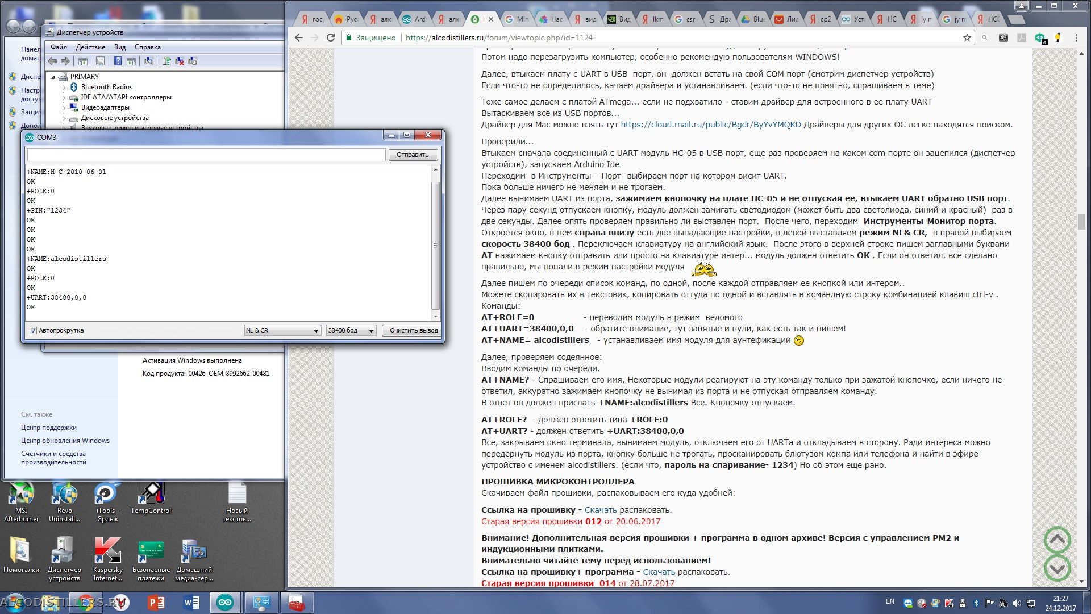Screen dimensions: 1091x614
Task: Click Scan for hardware changes icon
Action: 149,61
